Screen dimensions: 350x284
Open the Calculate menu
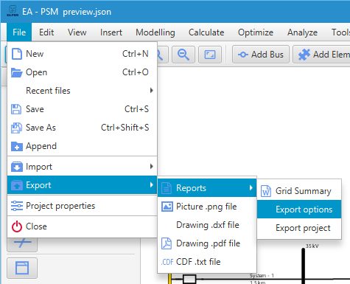(206, 32)
